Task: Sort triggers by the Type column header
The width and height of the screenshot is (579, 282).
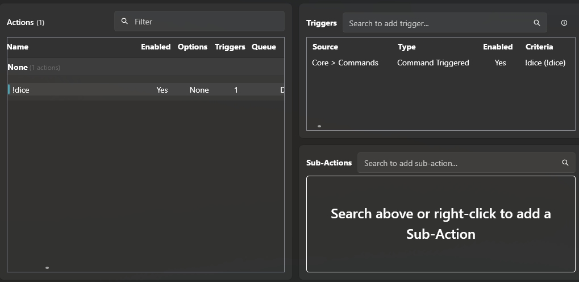Action: pyautogui.click(x=406, y=47)
